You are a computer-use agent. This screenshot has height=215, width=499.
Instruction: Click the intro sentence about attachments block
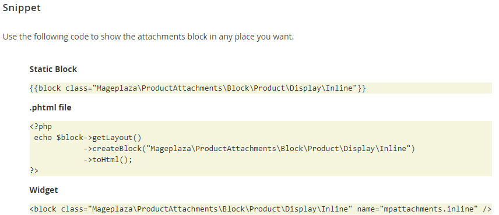tap(148, 37)
